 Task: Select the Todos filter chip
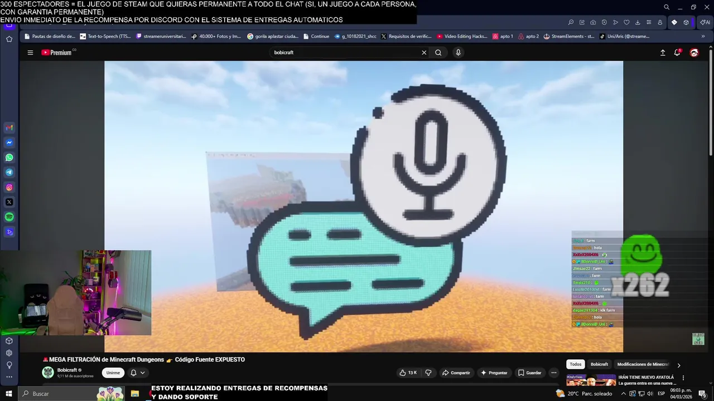576,364
